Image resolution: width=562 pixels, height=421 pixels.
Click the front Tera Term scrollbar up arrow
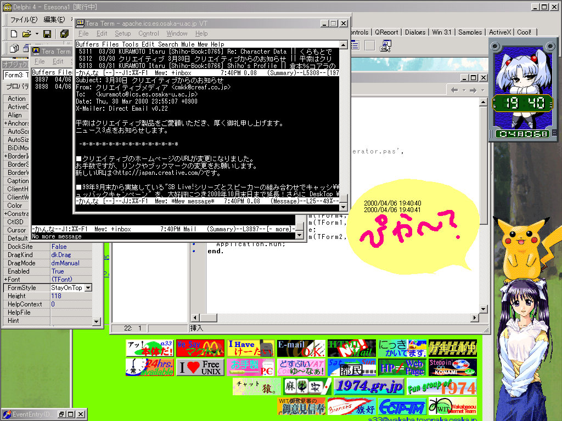(x=344, y=45)
